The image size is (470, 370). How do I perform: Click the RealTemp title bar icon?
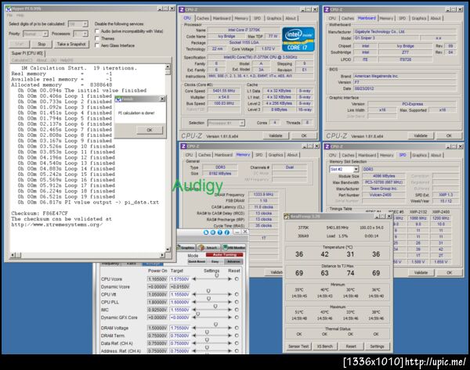click(x=287, y=217)
